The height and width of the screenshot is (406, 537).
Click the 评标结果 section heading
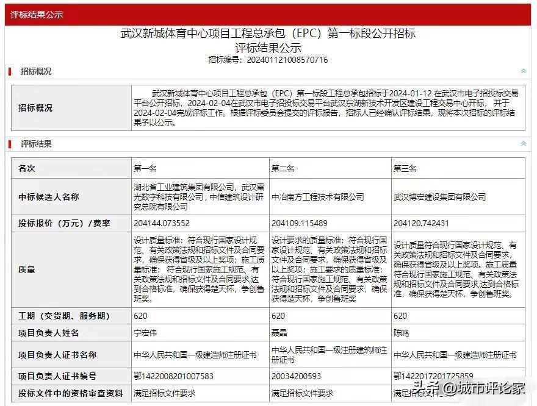[x=36, y=144]
